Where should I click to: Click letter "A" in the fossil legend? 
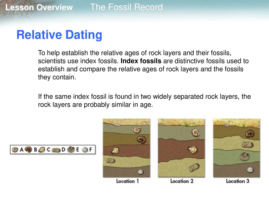(x=22, y=150)
